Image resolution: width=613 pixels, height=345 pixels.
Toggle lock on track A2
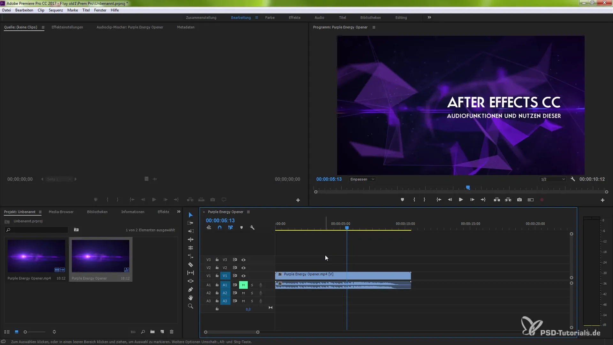click(x=217, y=293)
